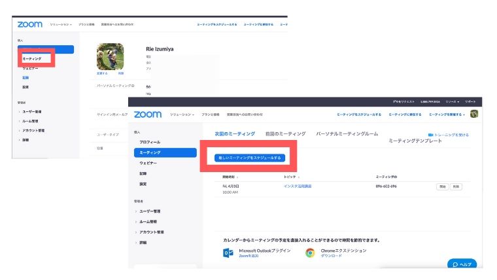The image size is (497, 280).
Task: Click the トレーニングを受ける link with the video camera icon
Action: click(x=448, y=135)
